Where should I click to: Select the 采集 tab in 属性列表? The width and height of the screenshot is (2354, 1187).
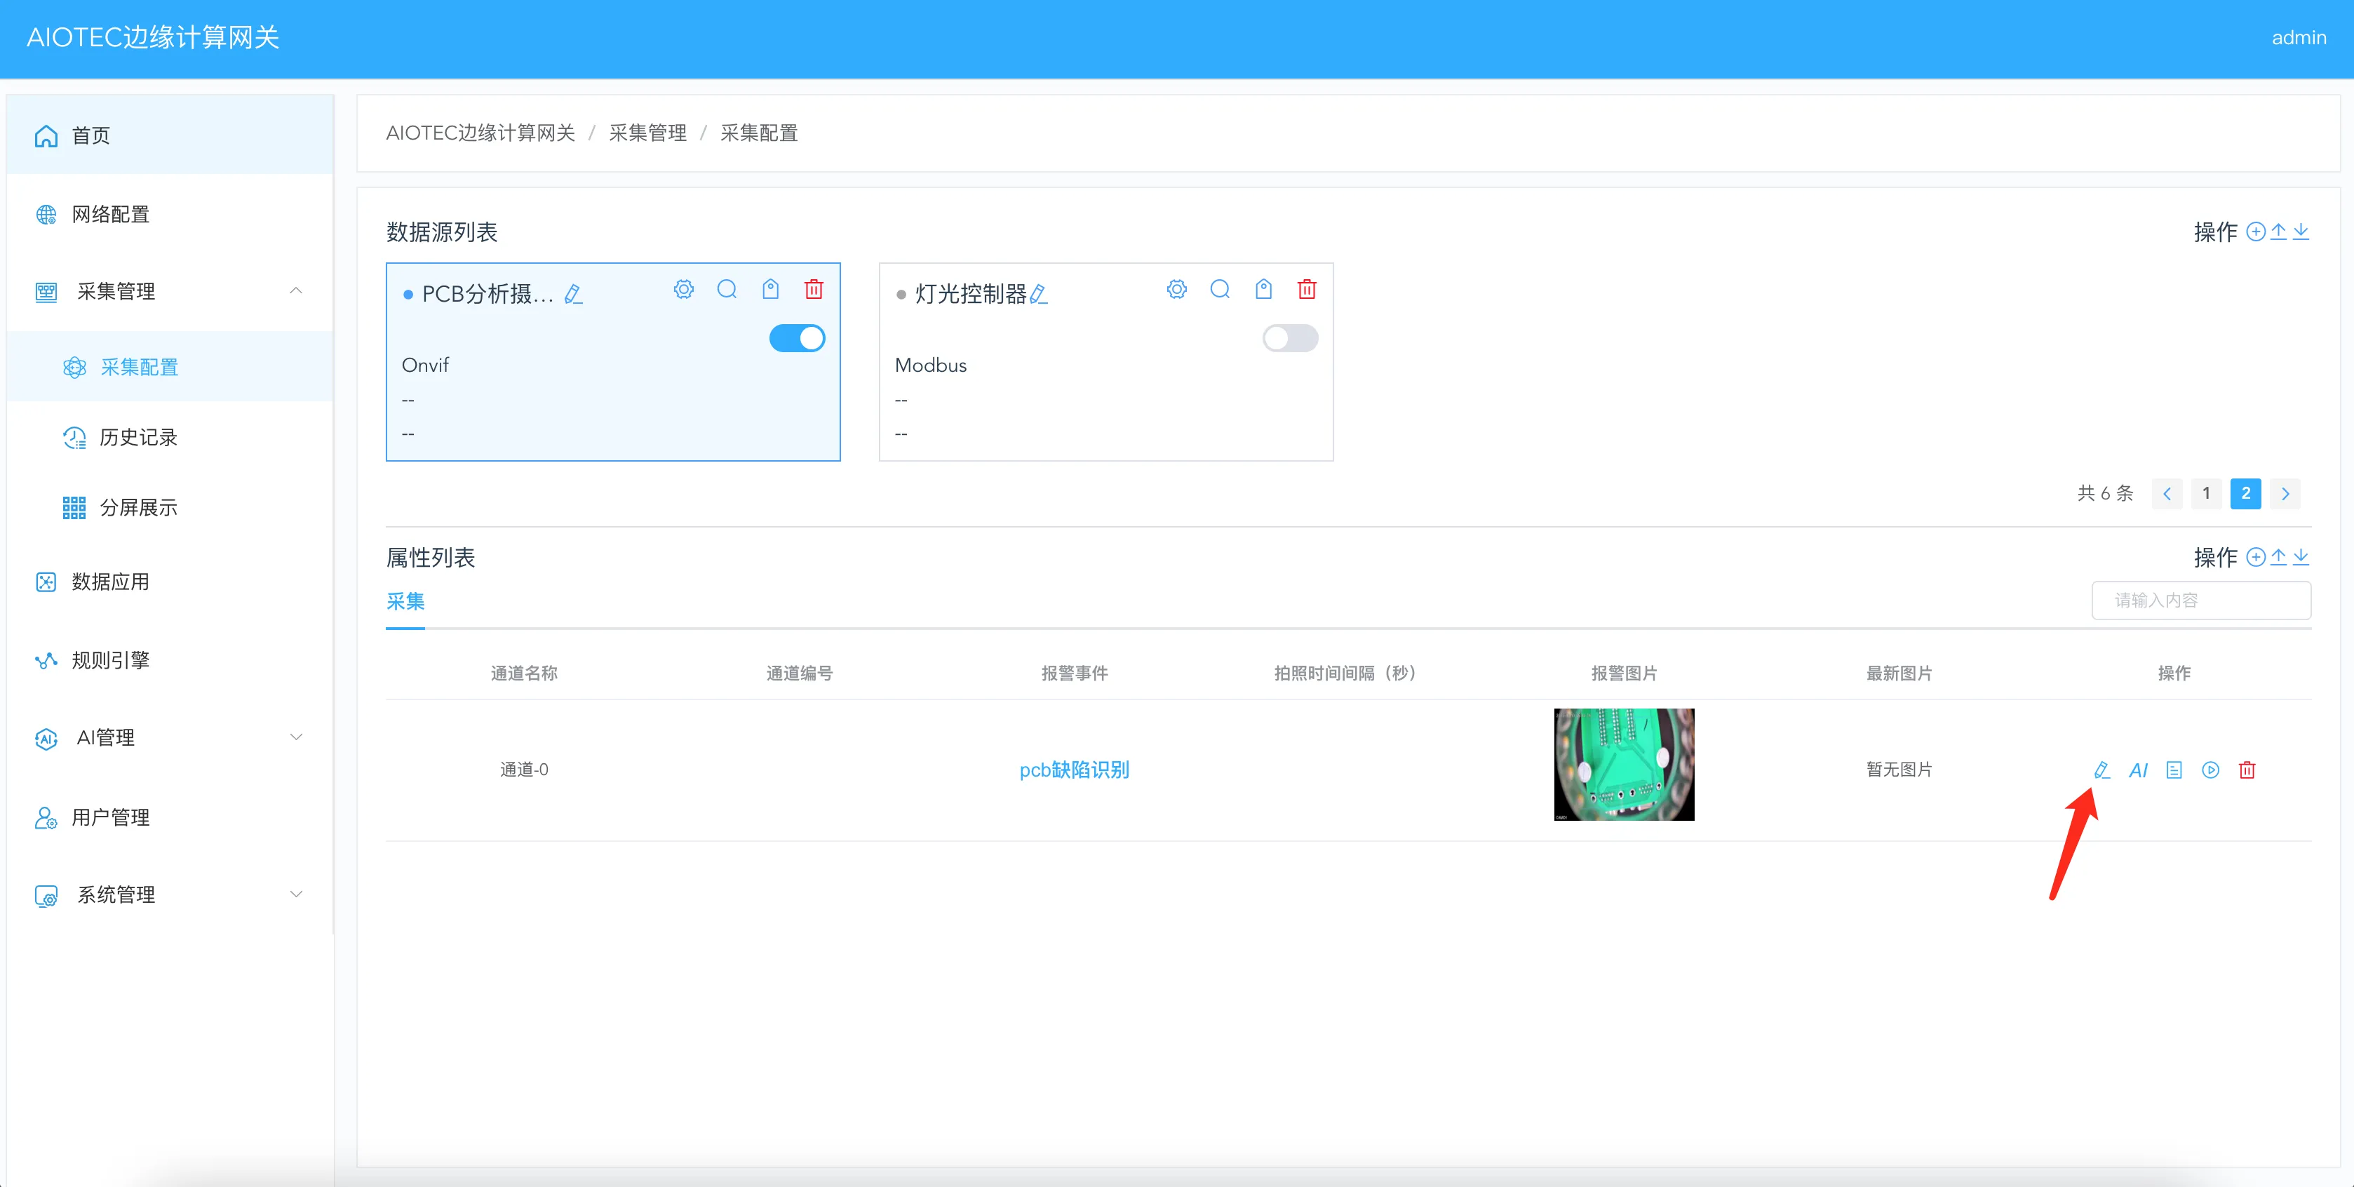[x=405, y=601]
